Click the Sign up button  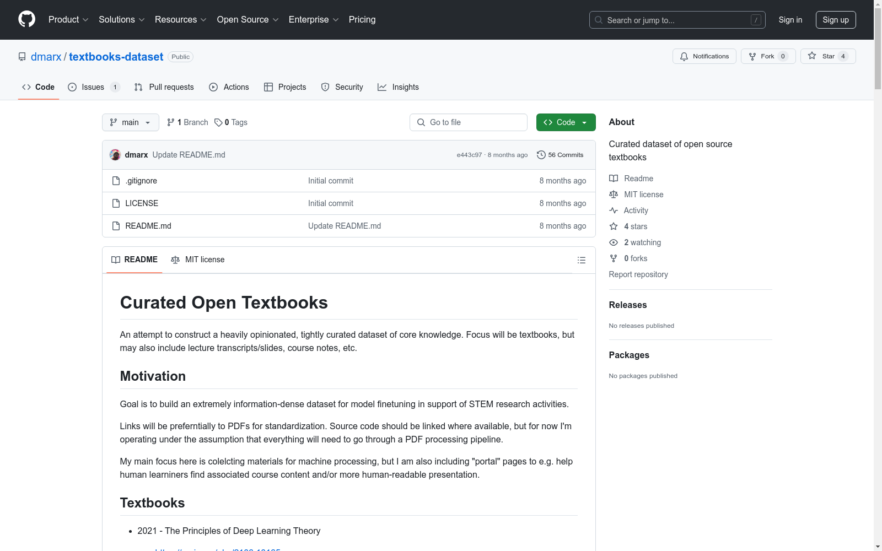[x=836, y=20]
